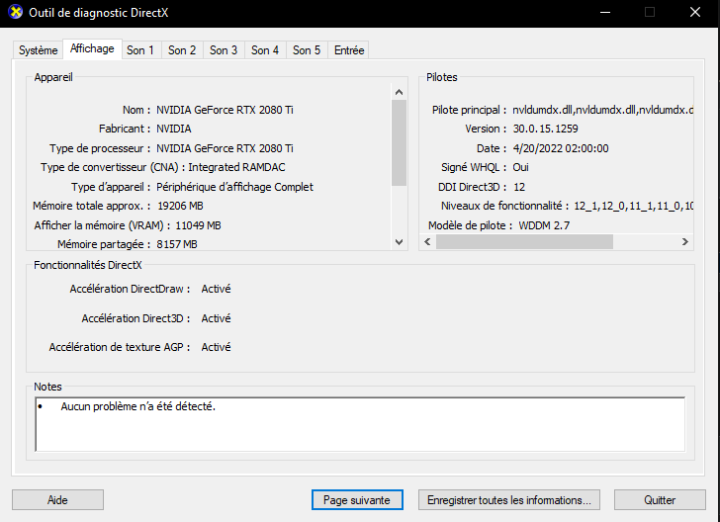
Task: Switch to the Système tab
Action: (x=39, y=50)
